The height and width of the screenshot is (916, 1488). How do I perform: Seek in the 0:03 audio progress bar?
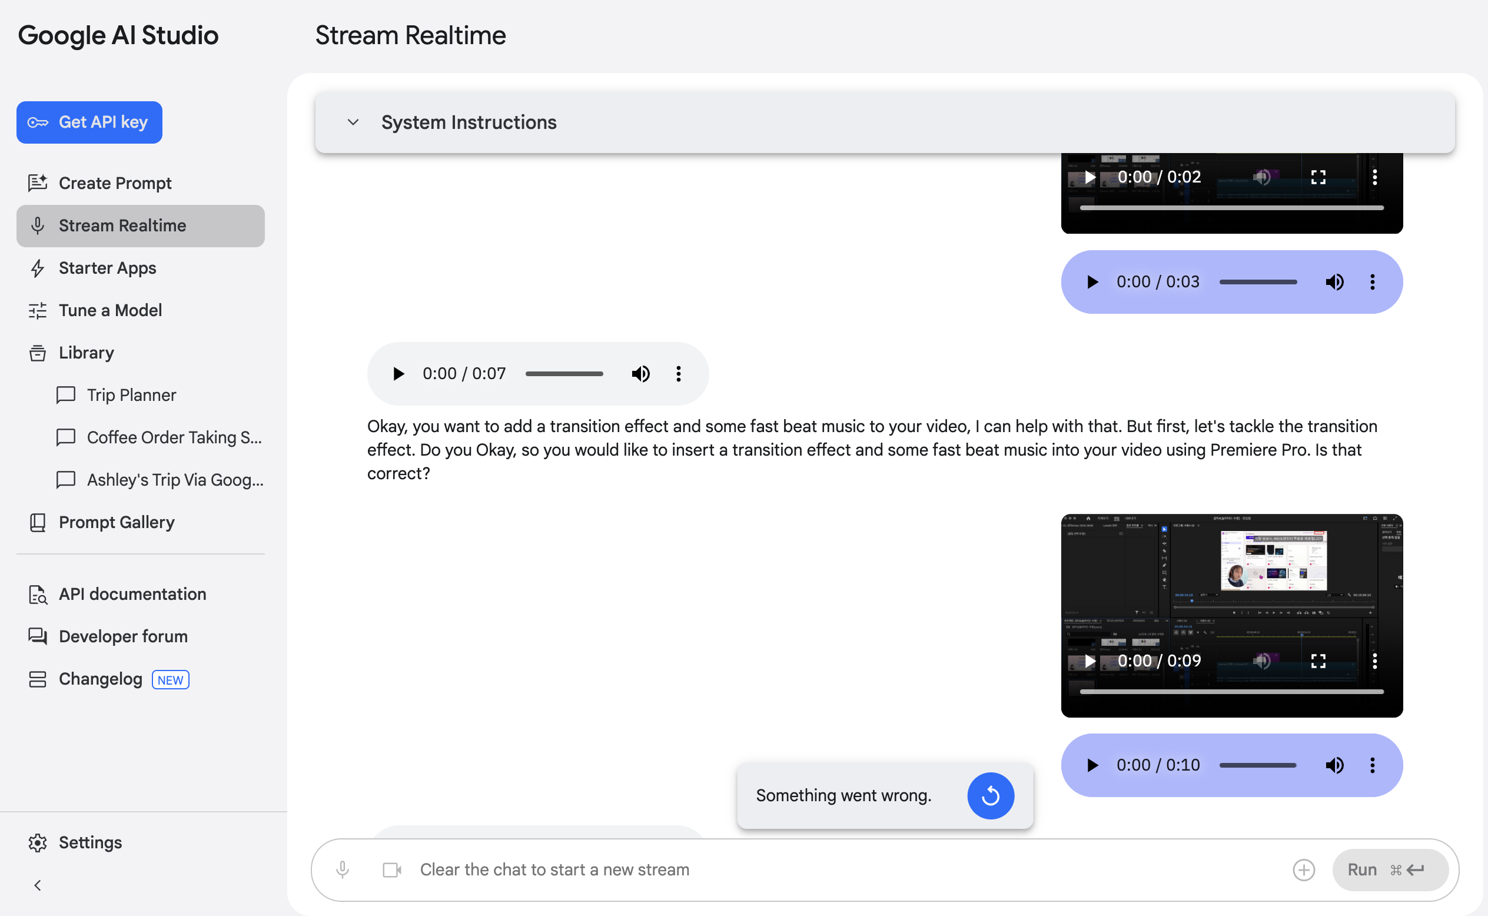click(x=1258, y=282)
